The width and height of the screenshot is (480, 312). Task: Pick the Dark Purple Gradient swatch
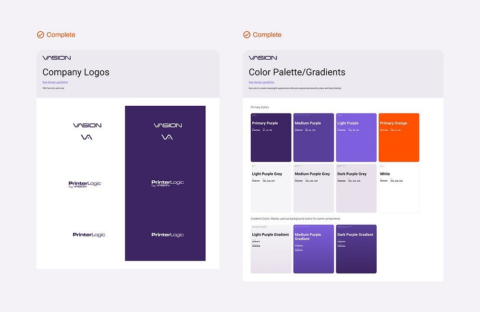(x=357, y=249)
